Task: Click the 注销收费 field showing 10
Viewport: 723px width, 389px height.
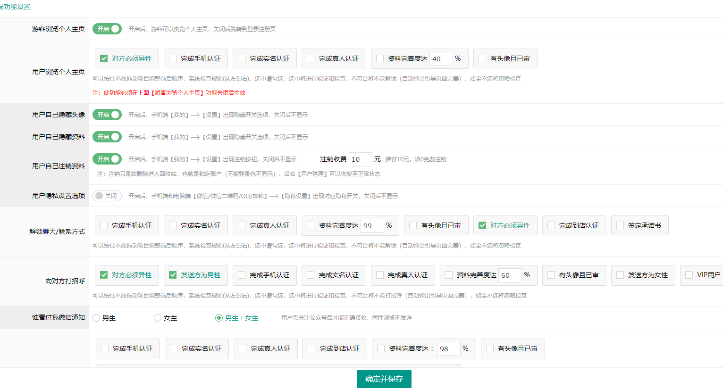Action: click(x=361, y=159)
